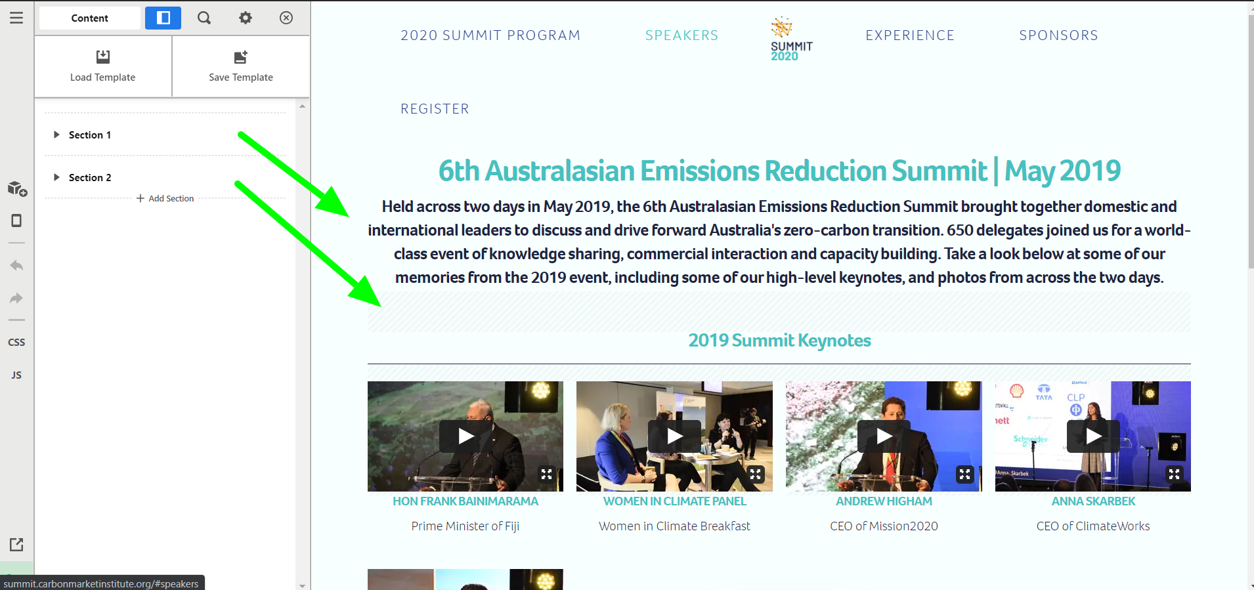Expand the Andrew Higham video to fullscreen
Viewport: 1254px width, 590px height.
click(964, 474)
